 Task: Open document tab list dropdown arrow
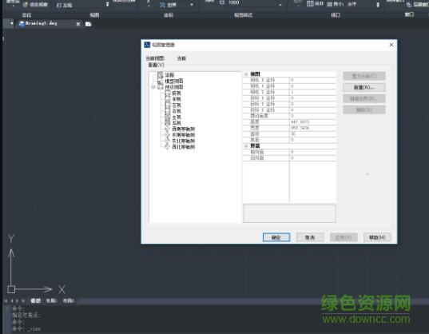pyautogui.click(x=11, y=23)
